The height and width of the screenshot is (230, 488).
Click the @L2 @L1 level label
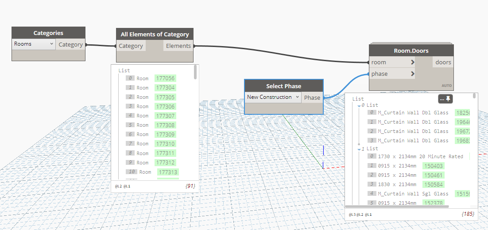(123, 187)
